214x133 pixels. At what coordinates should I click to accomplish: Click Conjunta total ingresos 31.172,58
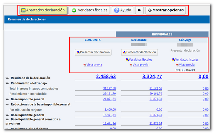click(110, 89)
